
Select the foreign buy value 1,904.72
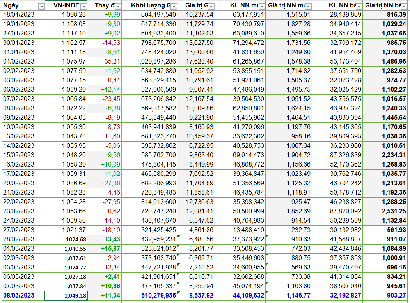(289, 155)
